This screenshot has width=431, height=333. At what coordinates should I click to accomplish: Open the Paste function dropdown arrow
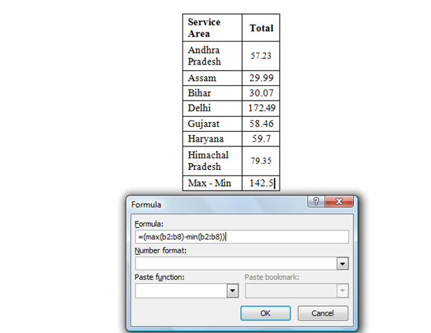tap(233, 291)
